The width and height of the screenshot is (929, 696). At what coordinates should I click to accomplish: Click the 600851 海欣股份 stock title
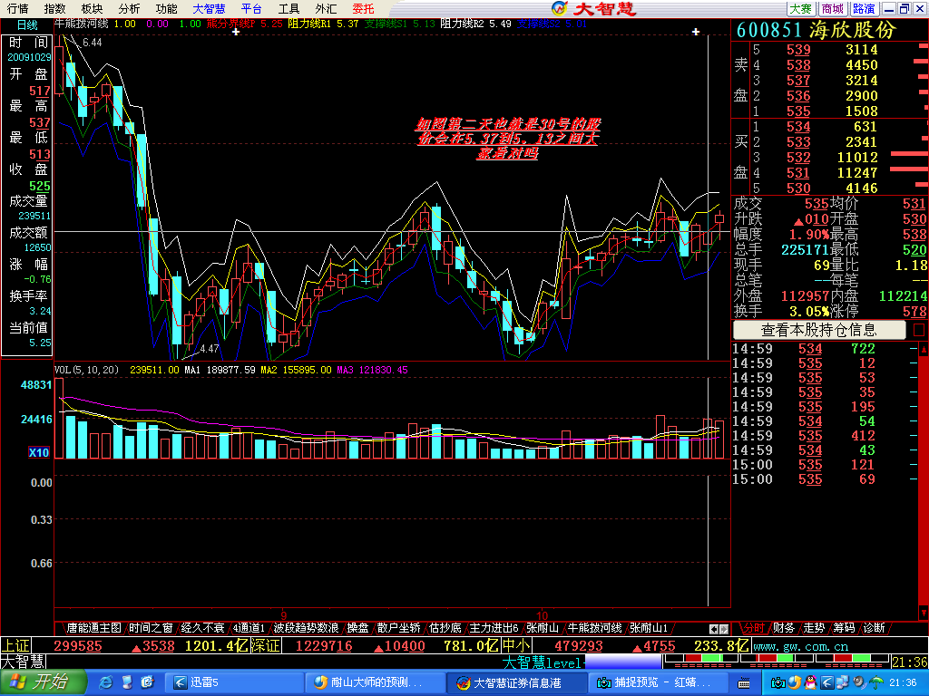coord(817,30)
